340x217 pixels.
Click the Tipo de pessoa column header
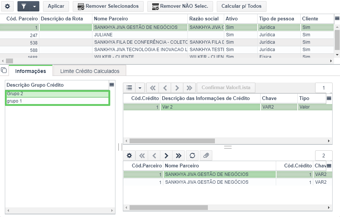click(x=279, y=19)
